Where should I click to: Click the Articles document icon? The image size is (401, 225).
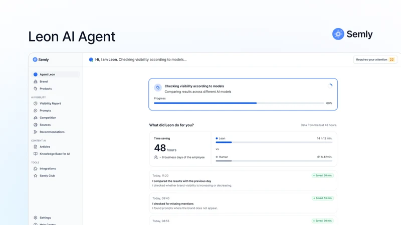(x=35, y=147)
